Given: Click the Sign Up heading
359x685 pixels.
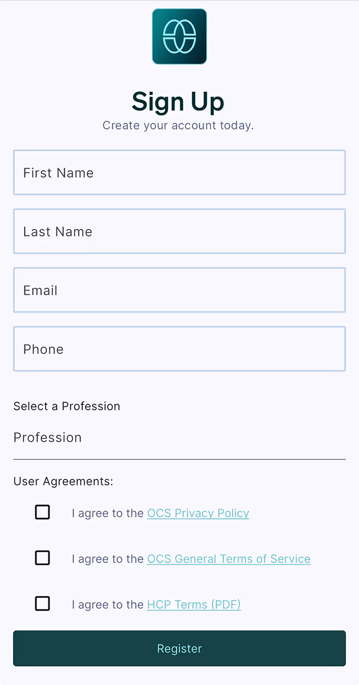Looking at the screenshot, I should click(x=178, y=102).
